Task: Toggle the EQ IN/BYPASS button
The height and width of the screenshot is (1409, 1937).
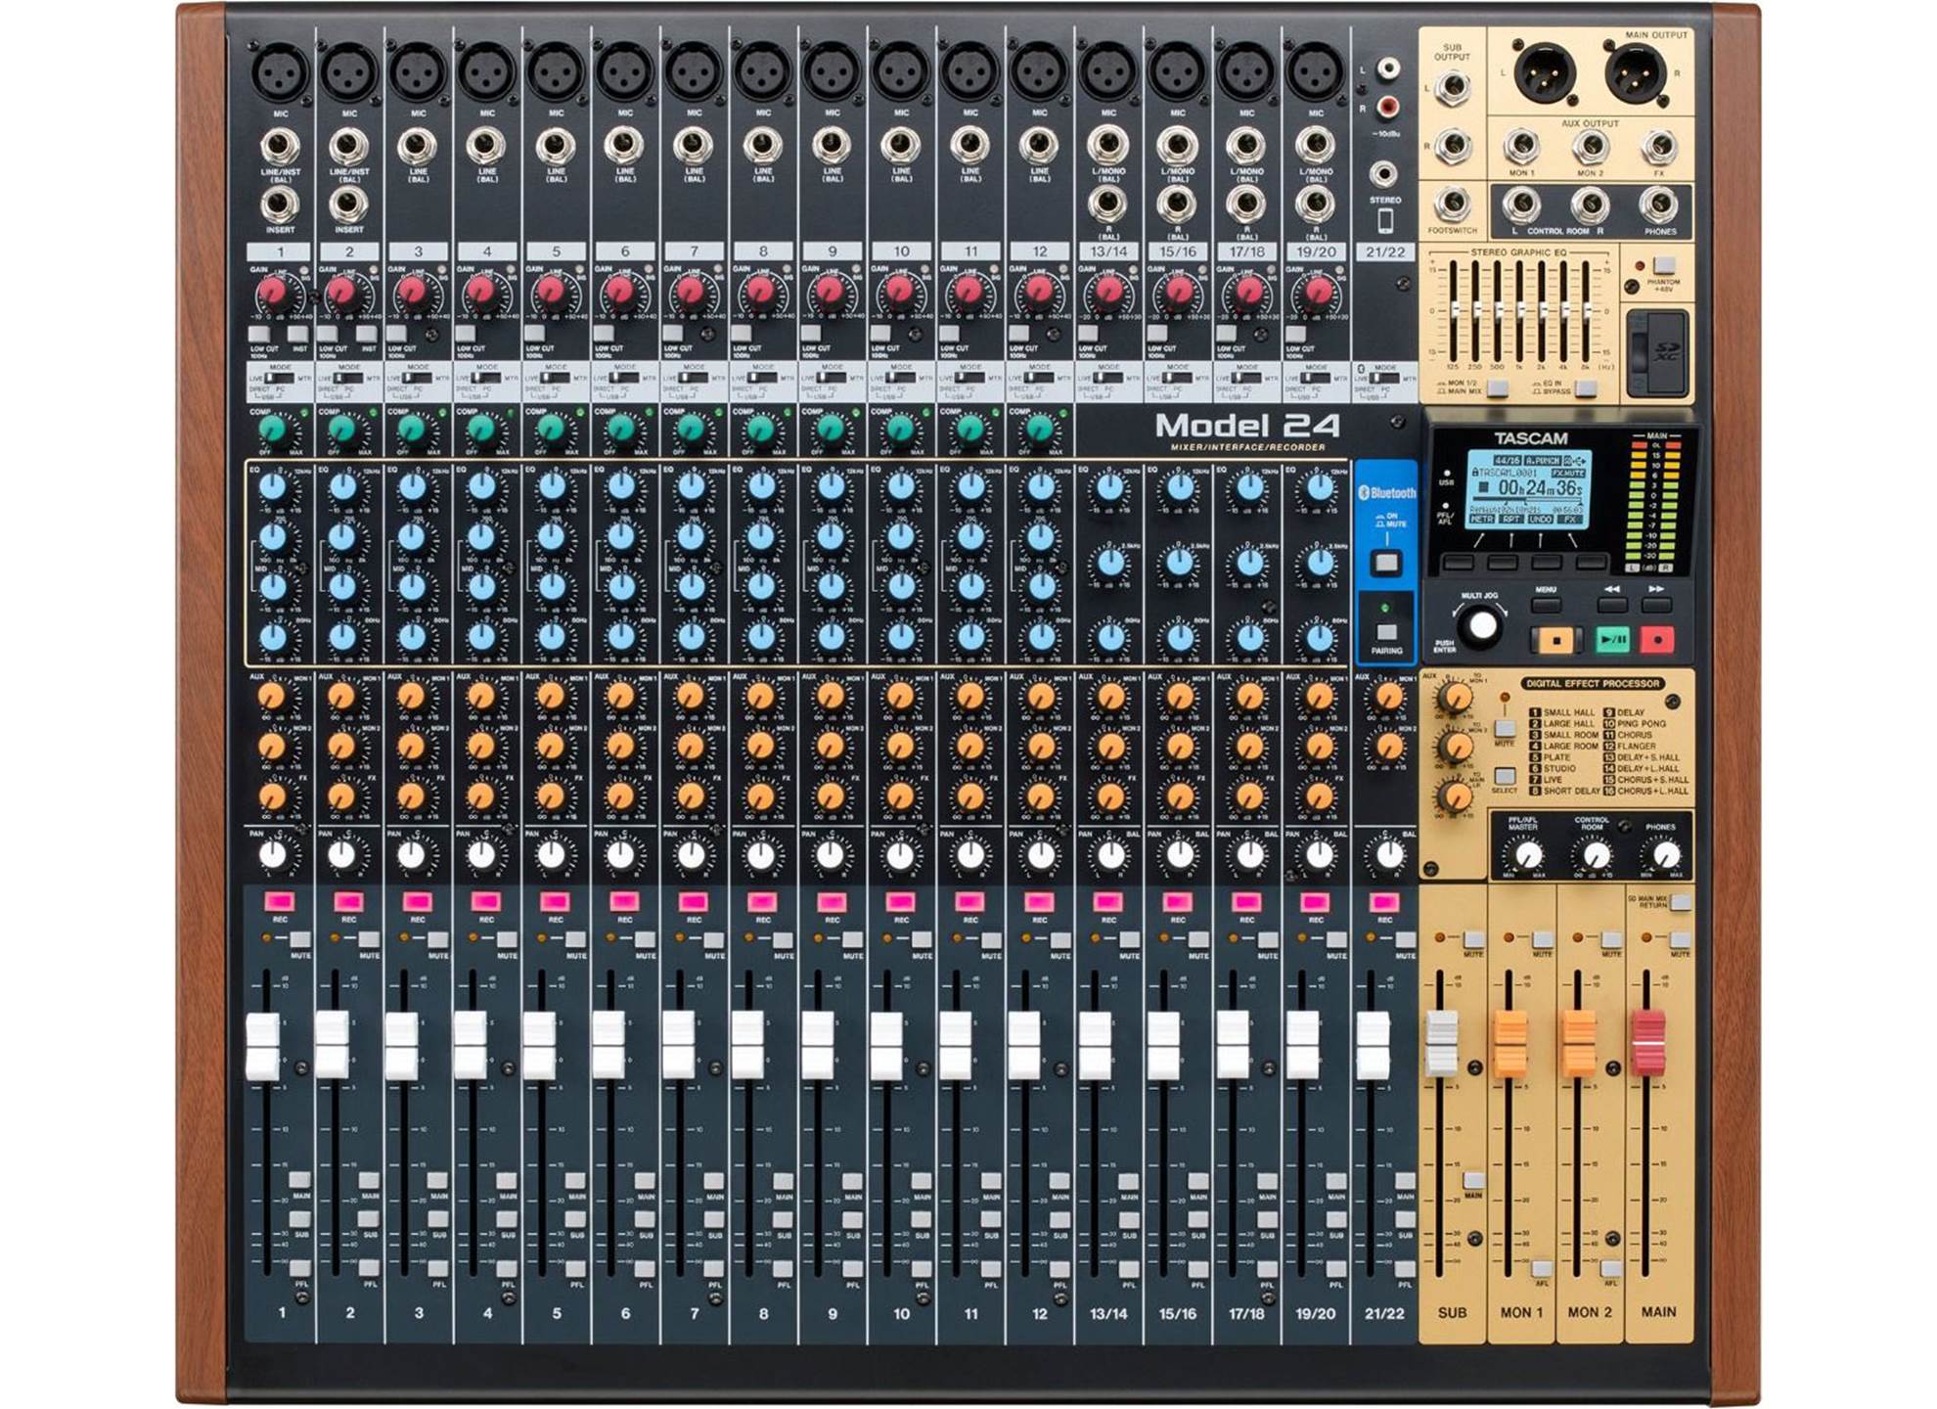Action: (x=1586, y=388)
